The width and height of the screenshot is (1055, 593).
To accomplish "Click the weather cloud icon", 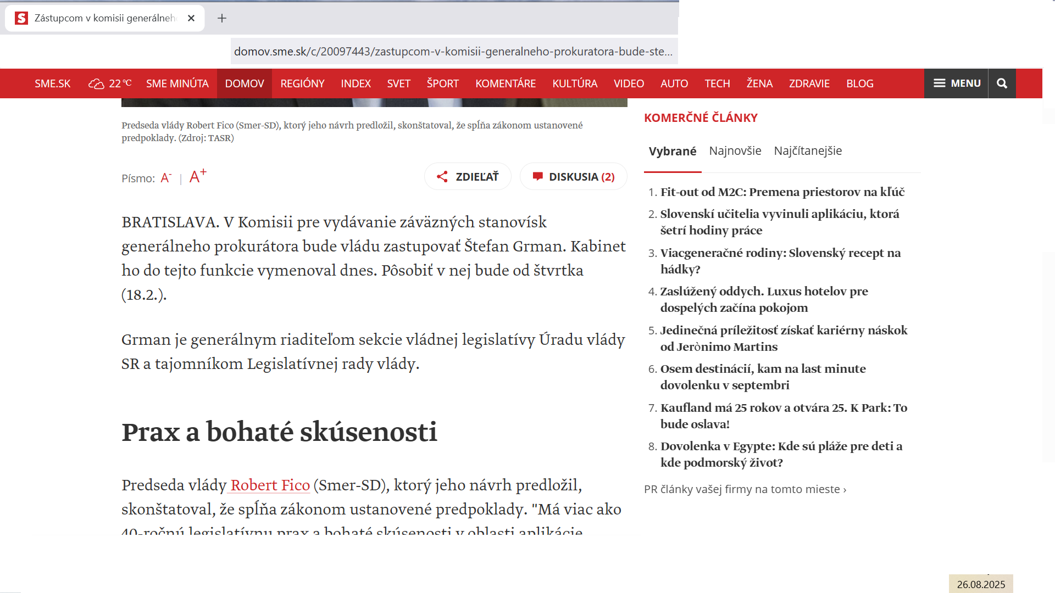I will [96, 83].
